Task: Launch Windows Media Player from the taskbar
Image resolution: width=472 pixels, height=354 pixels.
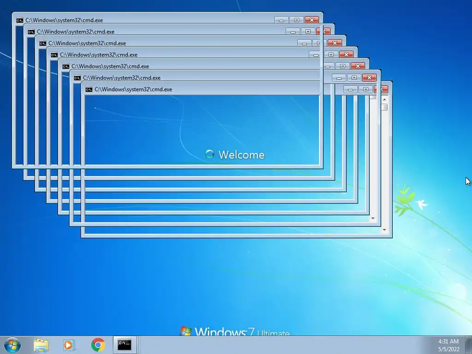Action: (69, 345)
